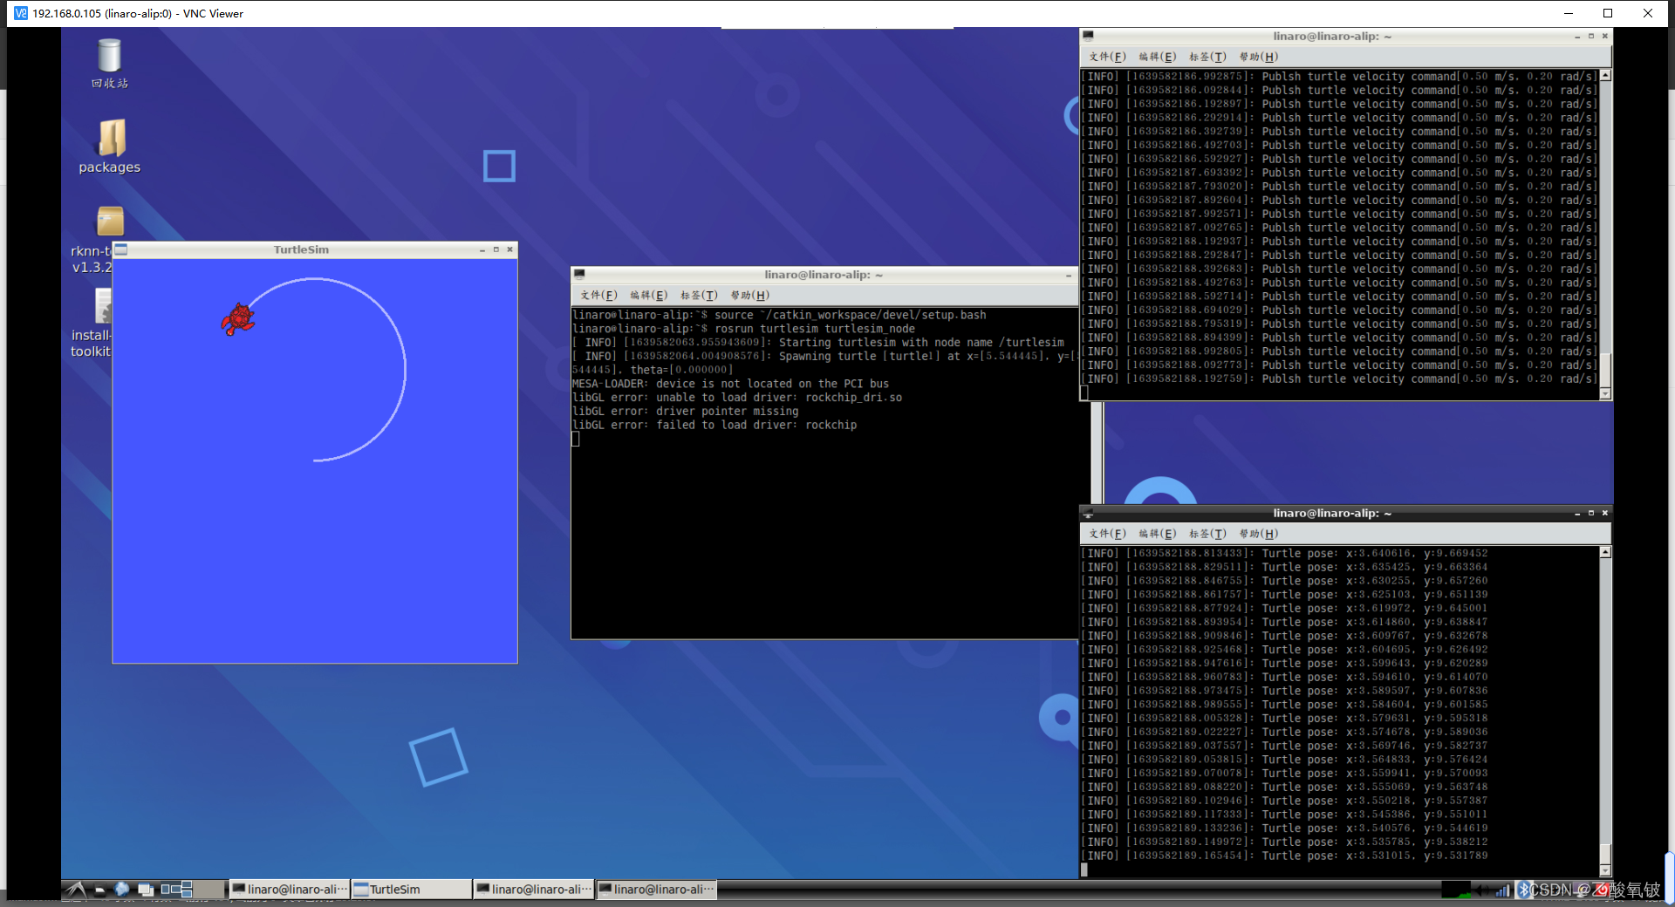Click the pose line with timestamp 1639582188.813433
The image size is (1675, 907).
1285,553
